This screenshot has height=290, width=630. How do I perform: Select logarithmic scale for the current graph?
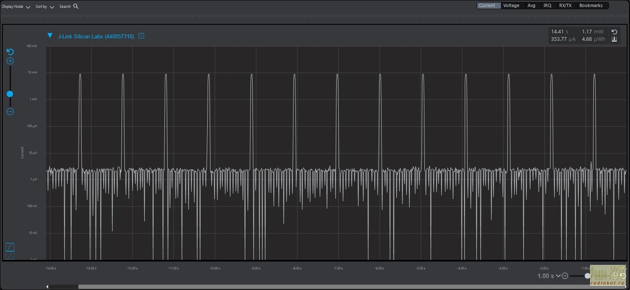10,247
